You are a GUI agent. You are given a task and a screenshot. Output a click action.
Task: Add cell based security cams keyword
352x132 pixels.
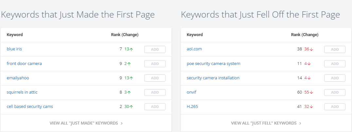[155, 107]
